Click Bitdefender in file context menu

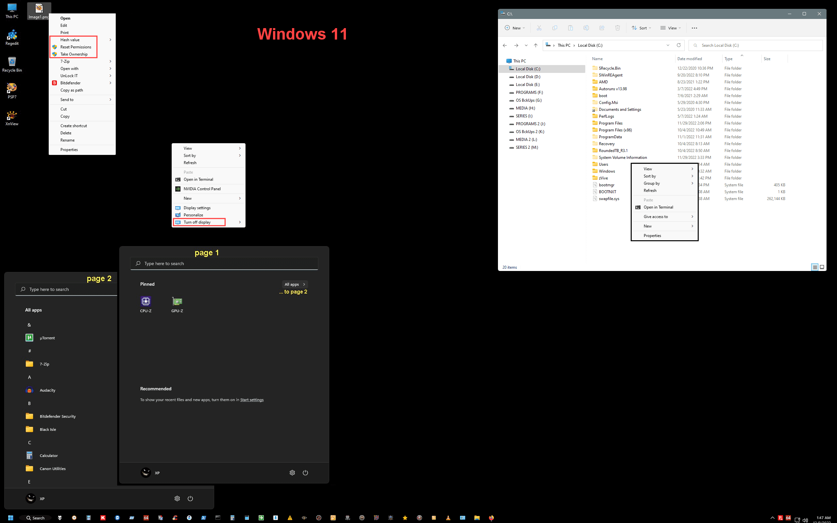pos(82,83)
